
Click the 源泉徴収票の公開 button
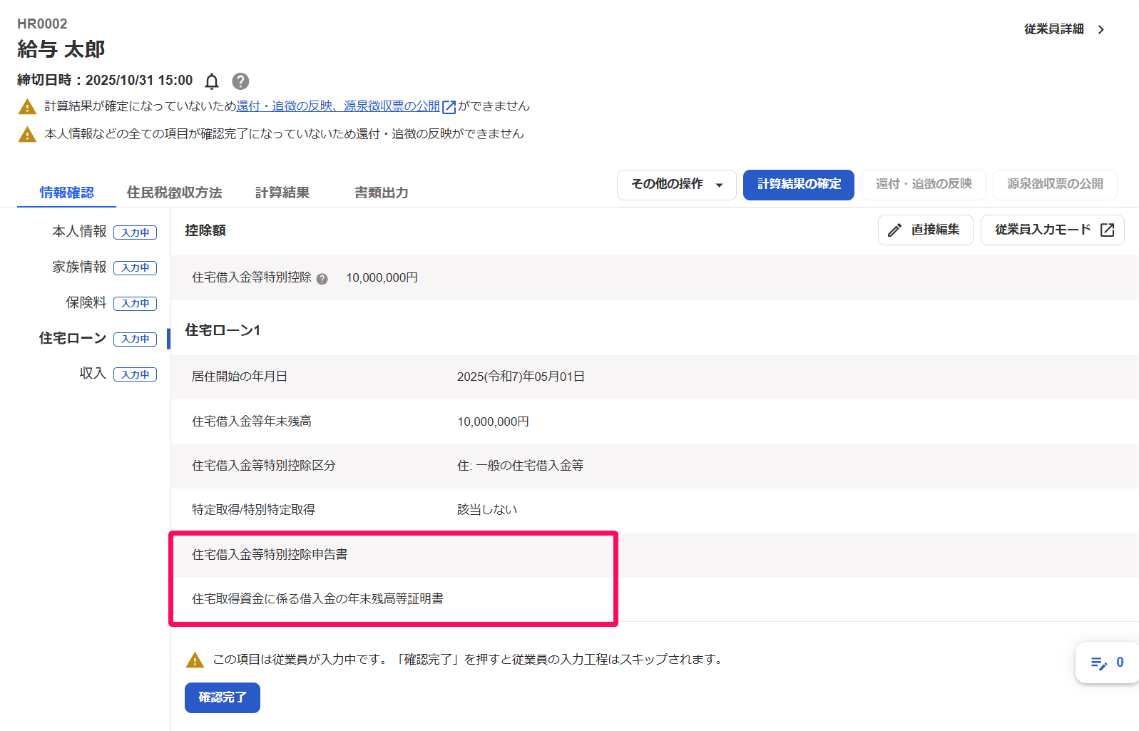click(1055, 185)
